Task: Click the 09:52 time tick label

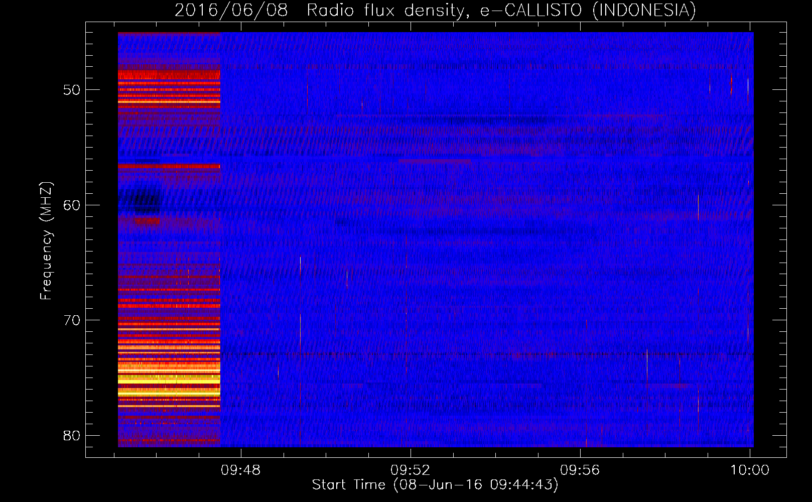Action: coord(411,470)
